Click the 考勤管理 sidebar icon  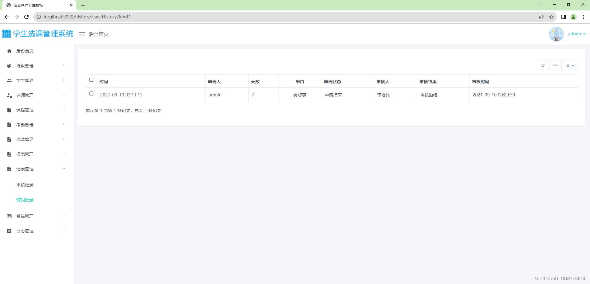click(x=9, y=124)
